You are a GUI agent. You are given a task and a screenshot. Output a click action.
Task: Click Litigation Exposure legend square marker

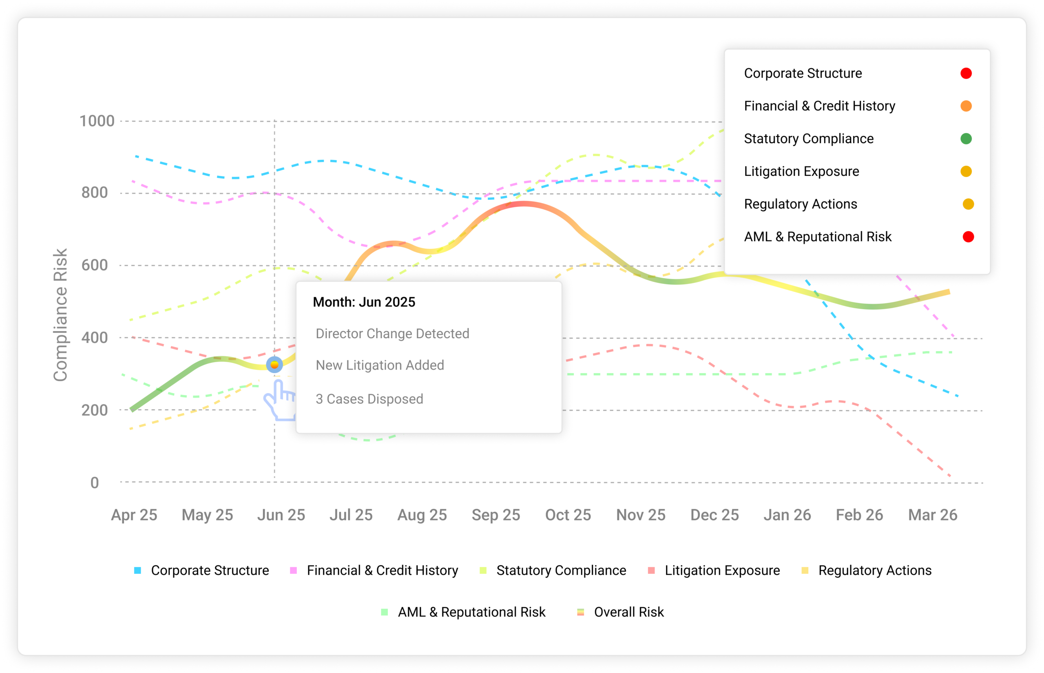click(651, 570)
